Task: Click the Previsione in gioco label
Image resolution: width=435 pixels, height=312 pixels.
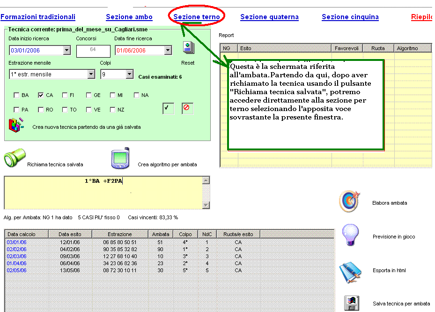Action: pos(394,237)
